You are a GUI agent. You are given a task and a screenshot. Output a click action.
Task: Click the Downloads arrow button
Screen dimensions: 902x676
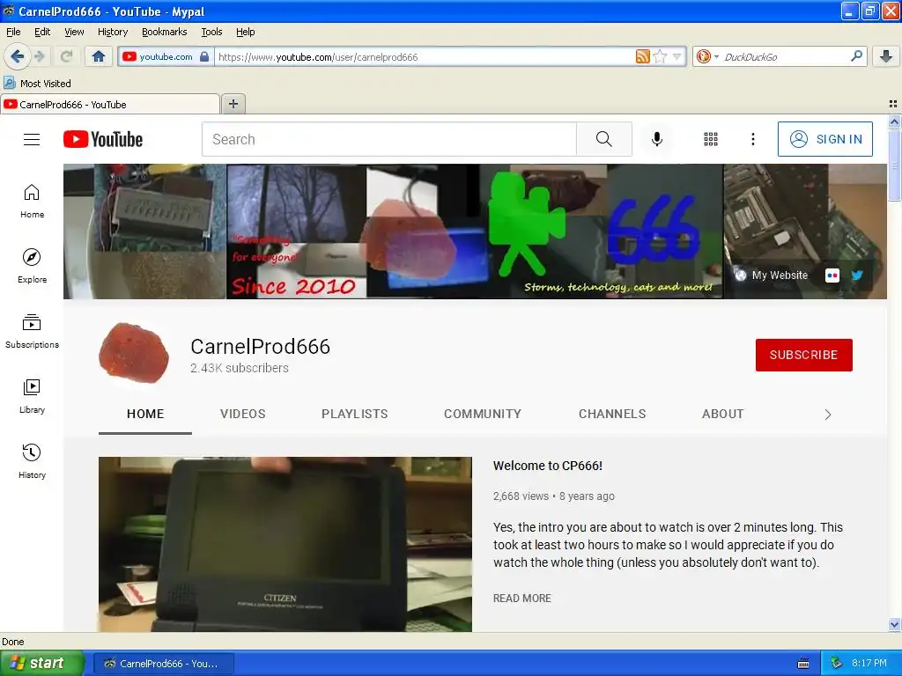pyautogui.click(x=886, y=56)
